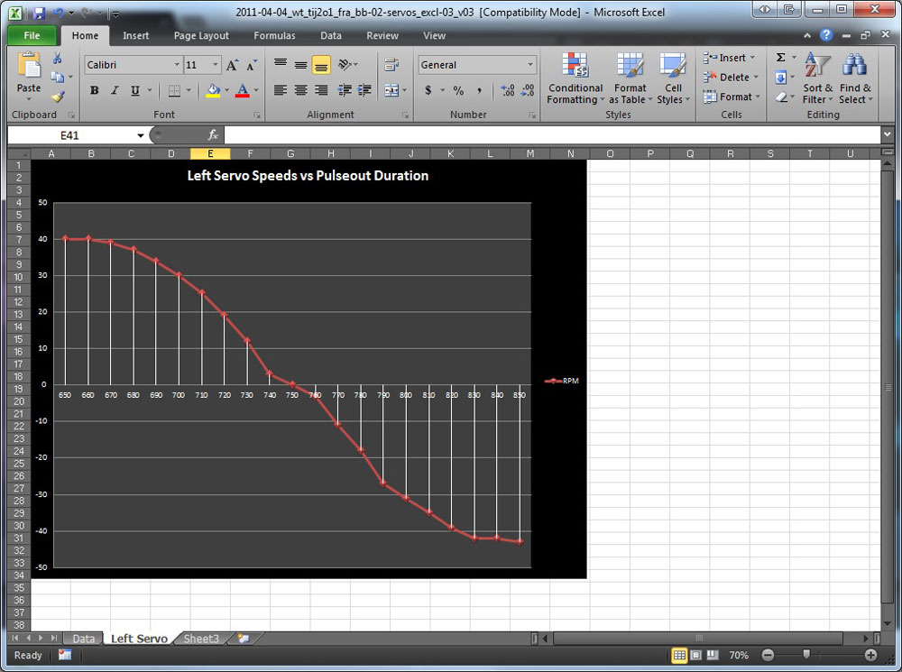Open the Borders dropdown arrow

[x=189, y=90]
